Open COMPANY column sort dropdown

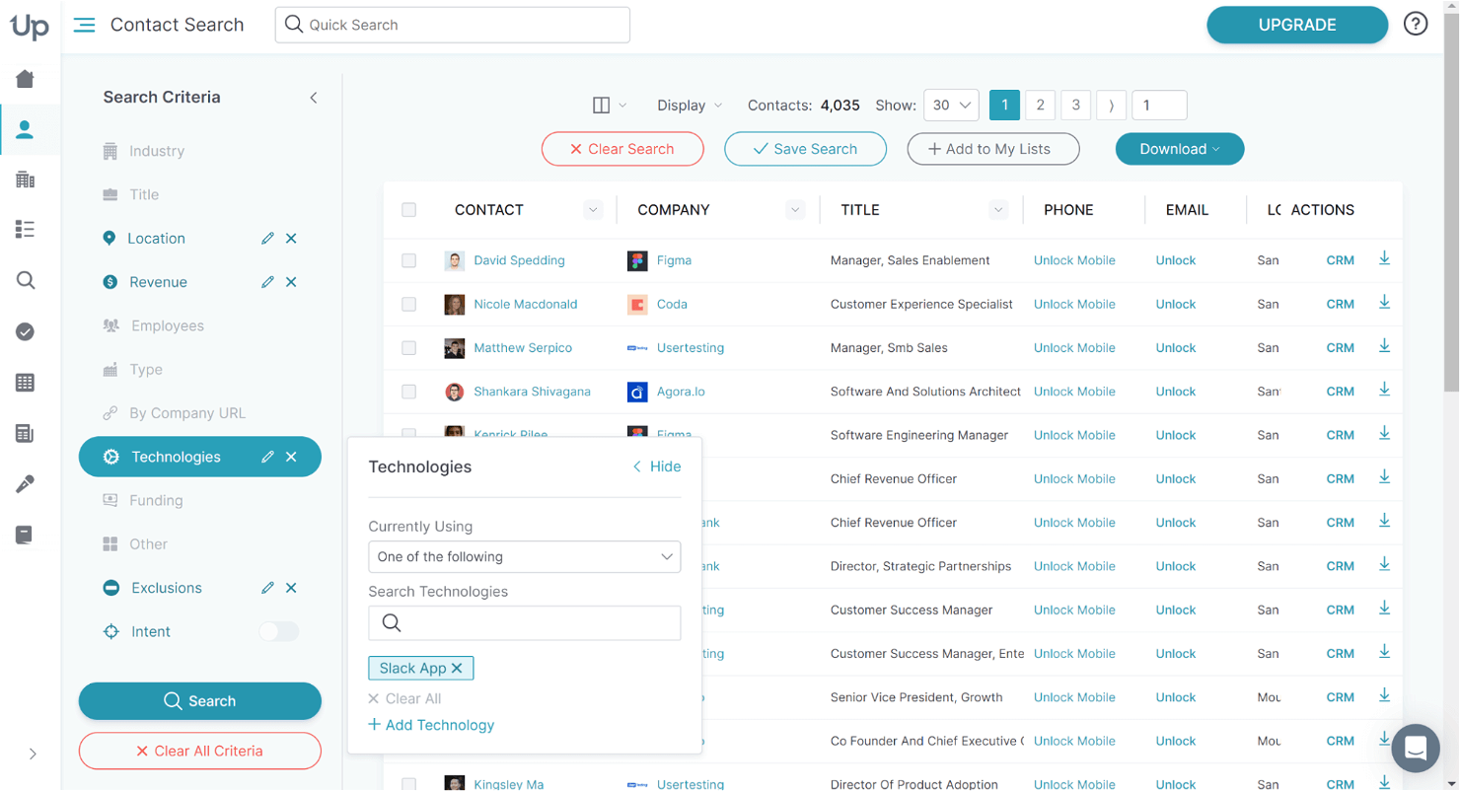(795, 210)
